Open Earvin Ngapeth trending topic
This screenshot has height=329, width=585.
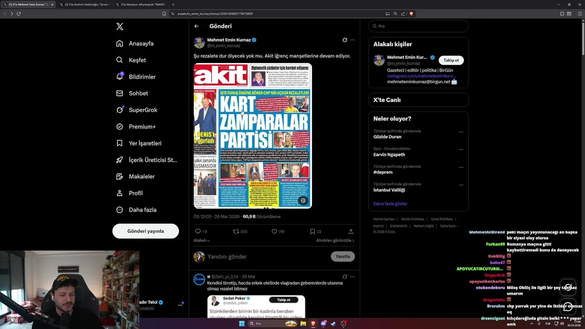coord(389,154)
